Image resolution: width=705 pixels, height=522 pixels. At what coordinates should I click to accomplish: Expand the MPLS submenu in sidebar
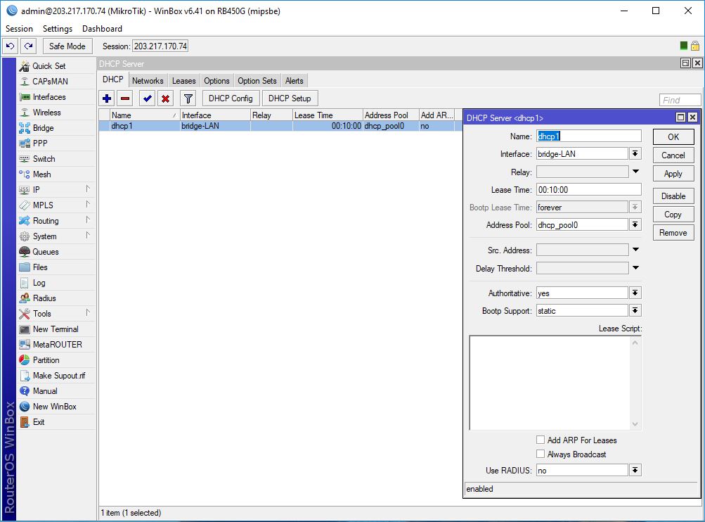[88, 204]
